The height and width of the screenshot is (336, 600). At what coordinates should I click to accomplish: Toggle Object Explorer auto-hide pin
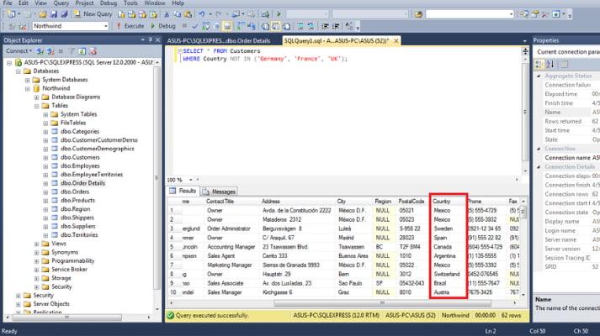point(150,39)
